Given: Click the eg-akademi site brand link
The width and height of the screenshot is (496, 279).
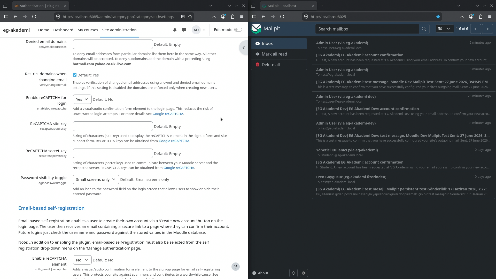Looking at the screenshot, I should click(17, 30).
